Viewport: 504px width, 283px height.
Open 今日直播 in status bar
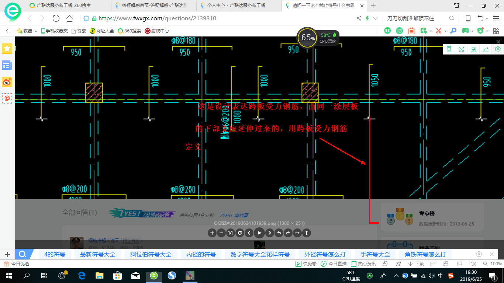(x=334, y=264)
